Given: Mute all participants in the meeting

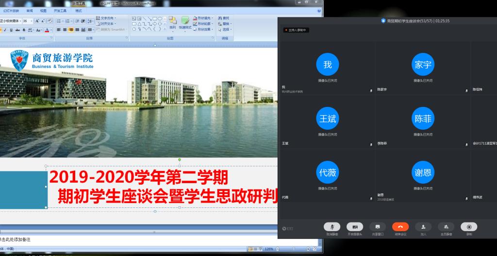Looking at the screenshot, I should click(x=446, y=227).
